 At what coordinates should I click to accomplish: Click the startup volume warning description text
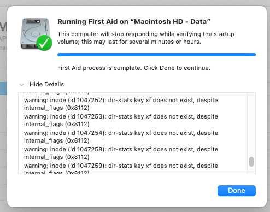146,38
